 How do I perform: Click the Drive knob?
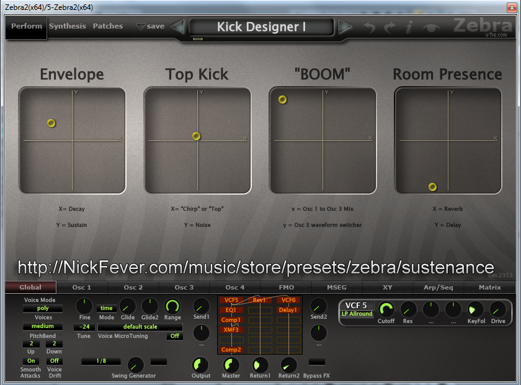[x=497, y=309]
